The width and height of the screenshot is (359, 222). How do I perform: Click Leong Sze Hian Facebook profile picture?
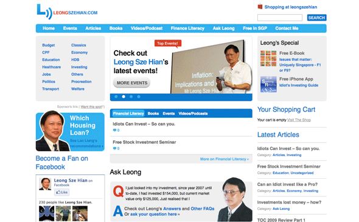pyautogui.click(x=45, y=184)
